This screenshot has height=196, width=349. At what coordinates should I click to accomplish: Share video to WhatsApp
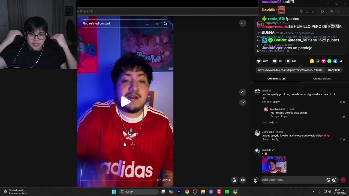[329, 61]
